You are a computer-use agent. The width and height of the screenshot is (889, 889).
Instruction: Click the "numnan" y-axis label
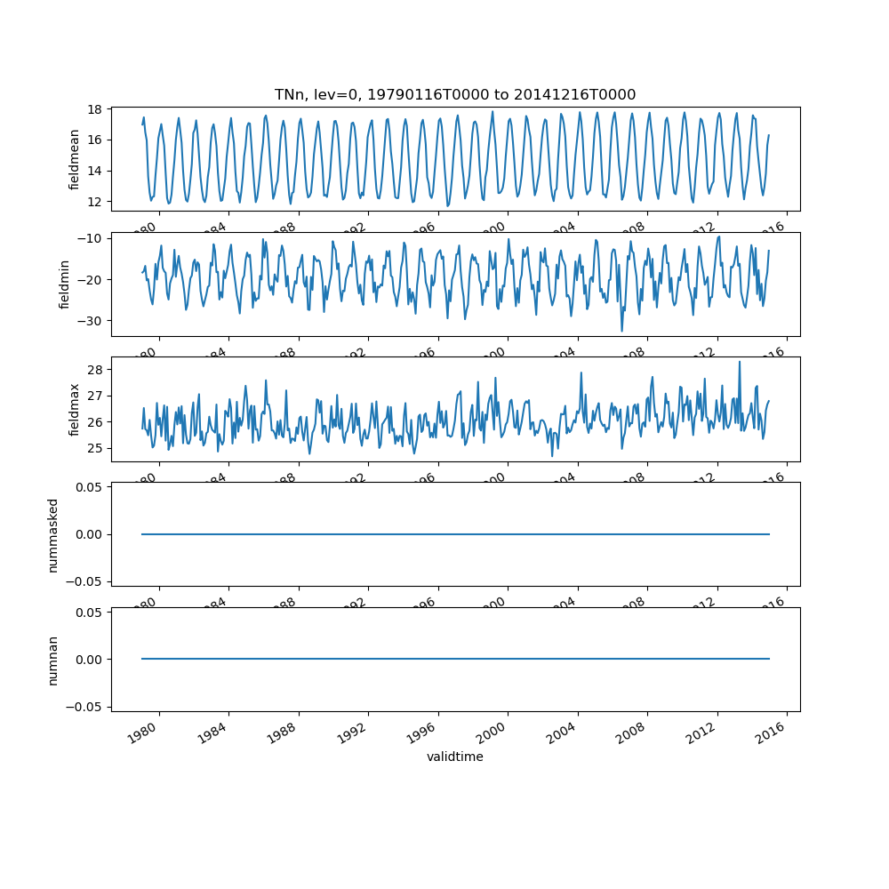(52, 660)
